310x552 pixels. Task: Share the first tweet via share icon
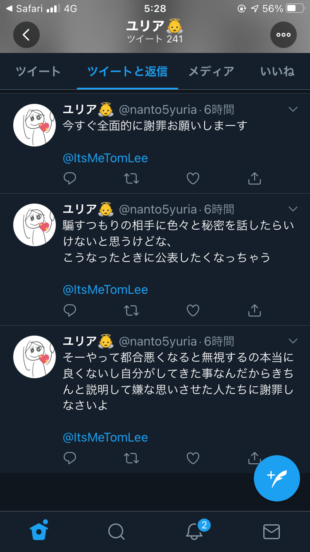tap(254, 178)
